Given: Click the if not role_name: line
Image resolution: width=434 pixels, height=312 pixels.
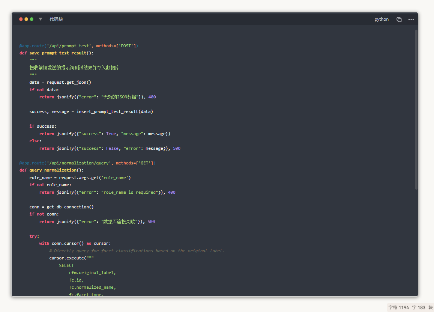Looking at the screenshot, I should click(x=50, y=185).
